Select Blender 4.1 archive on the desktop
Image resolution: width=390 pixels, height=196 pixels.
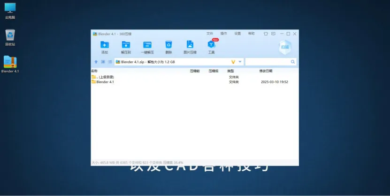[10, 64]
